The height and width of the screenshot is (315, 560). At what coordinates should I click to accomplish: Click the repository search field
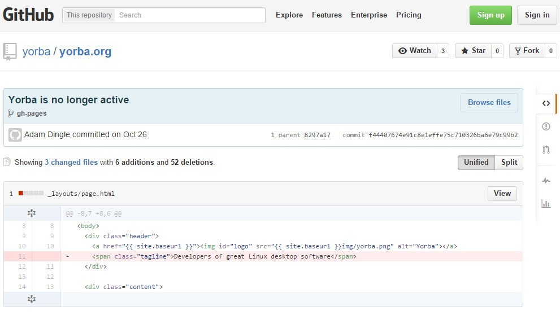tap(190, 15)
